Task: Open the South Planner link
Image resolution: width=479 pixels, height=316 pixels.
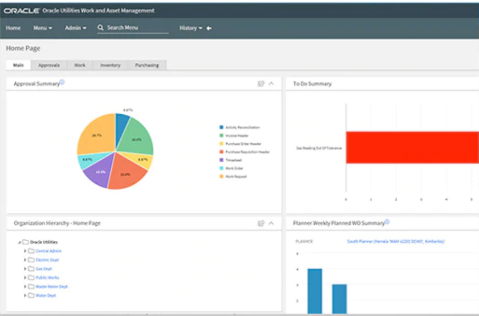Action: pyautogui.click(x=395, y=241)
